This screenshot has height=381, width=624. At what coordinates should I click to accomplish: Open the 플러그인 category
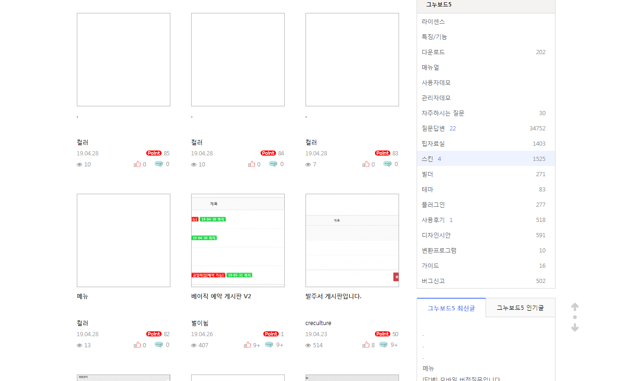[x=433, y=205]
